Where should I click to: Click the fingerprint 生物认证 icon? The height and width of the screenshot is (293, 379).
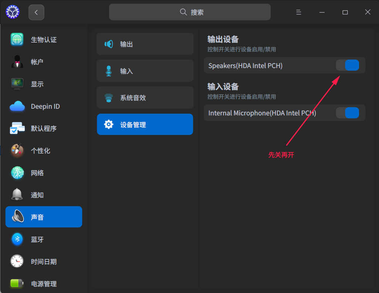pyautogui.click(x=17, y=40)
